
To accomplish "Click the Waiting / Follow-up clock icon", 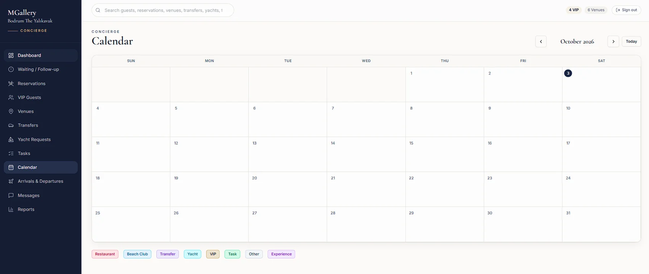I will click(11, 69).
